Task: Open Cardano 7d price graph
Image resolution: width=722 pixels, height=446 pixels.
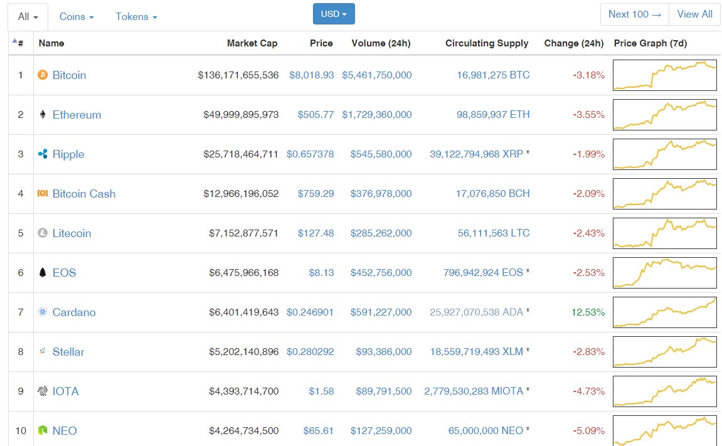Action: [664, 312]
